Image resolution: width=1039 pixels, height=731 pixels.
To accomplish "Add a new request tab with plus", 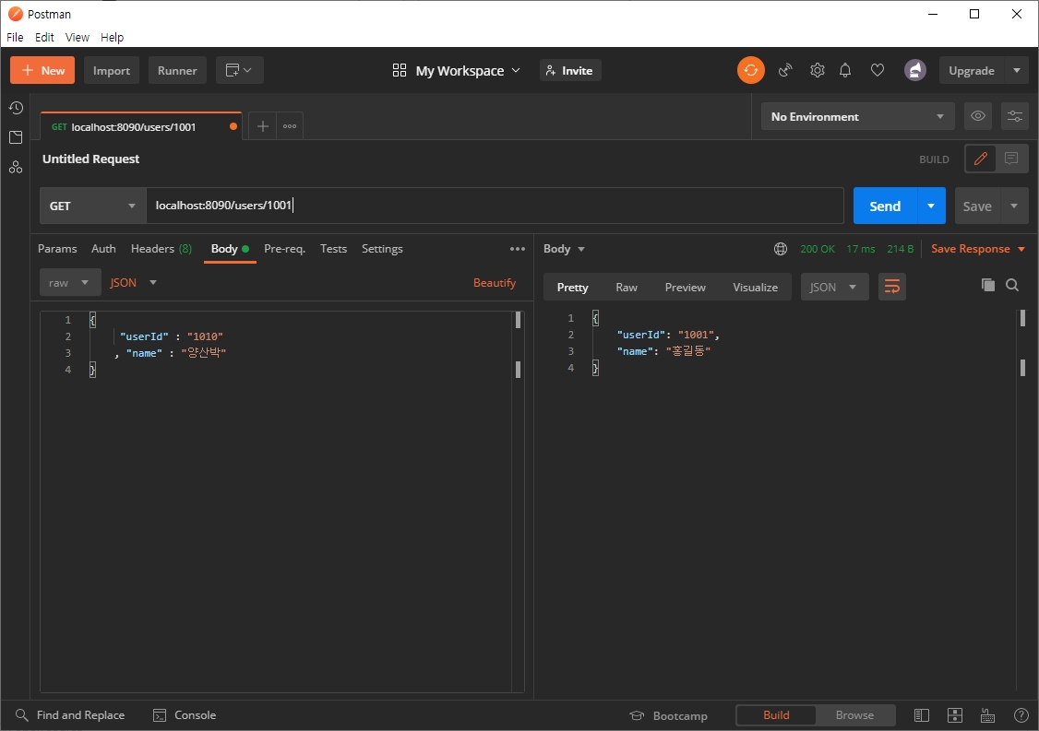I will (262, 125).
